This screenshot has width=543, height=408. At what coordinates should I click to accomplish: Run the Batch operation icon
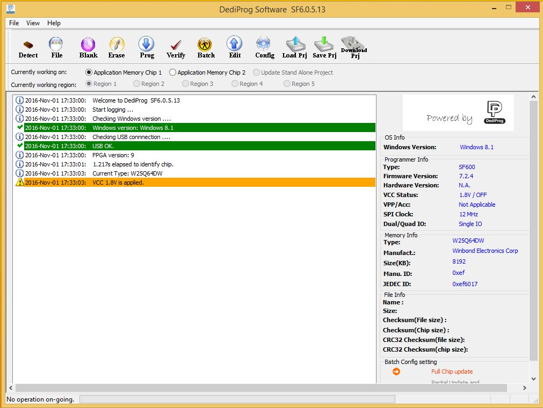point(206,47)
